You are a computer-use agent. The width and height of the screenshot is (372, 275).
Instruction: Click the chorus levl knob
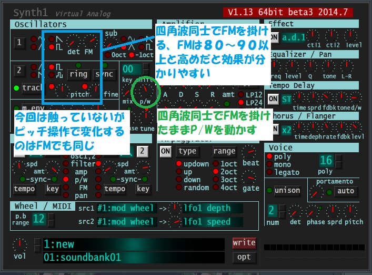coord(356,127)
